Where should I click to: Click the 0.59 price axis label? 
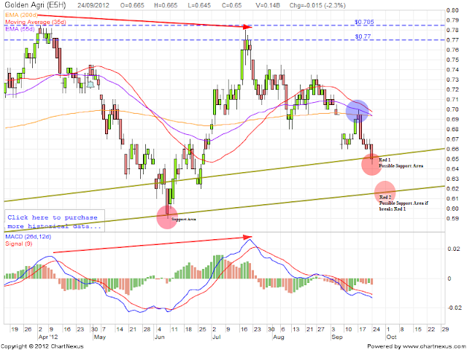pyautogui.click(x=452, y=219)
